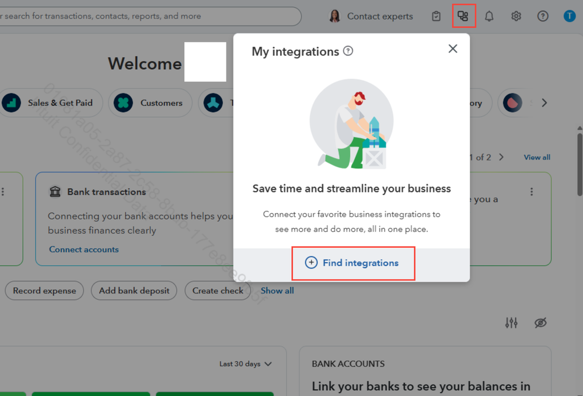The height and width of the screenshot is (396, 583).
Task: Click the Contact experts label
Action: [x=380, y=16]
